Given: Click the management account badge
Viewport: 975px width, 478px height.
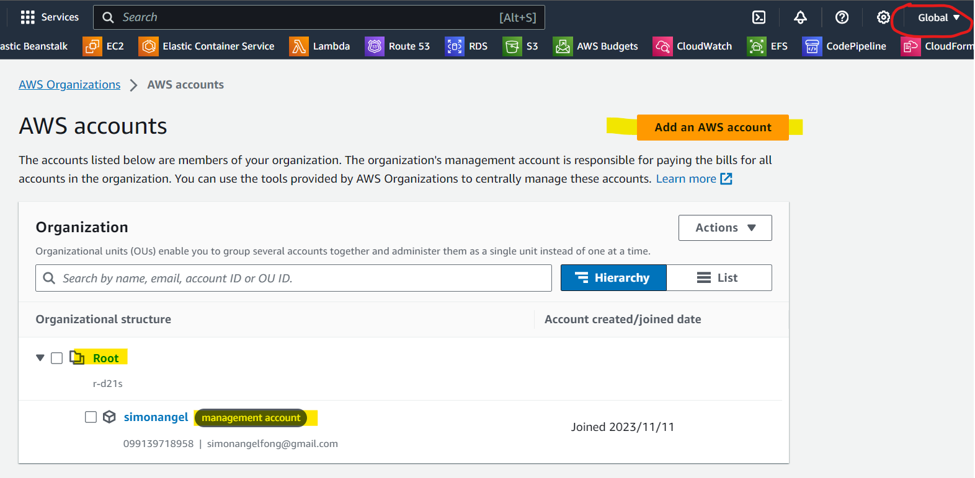Looking at the screenshot, I should click(251, 418).
